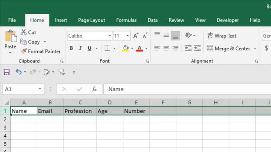Open the font name dropdown
Image resolution: width=271 pixels, height=152 pixels.
(x=110, y=35)
